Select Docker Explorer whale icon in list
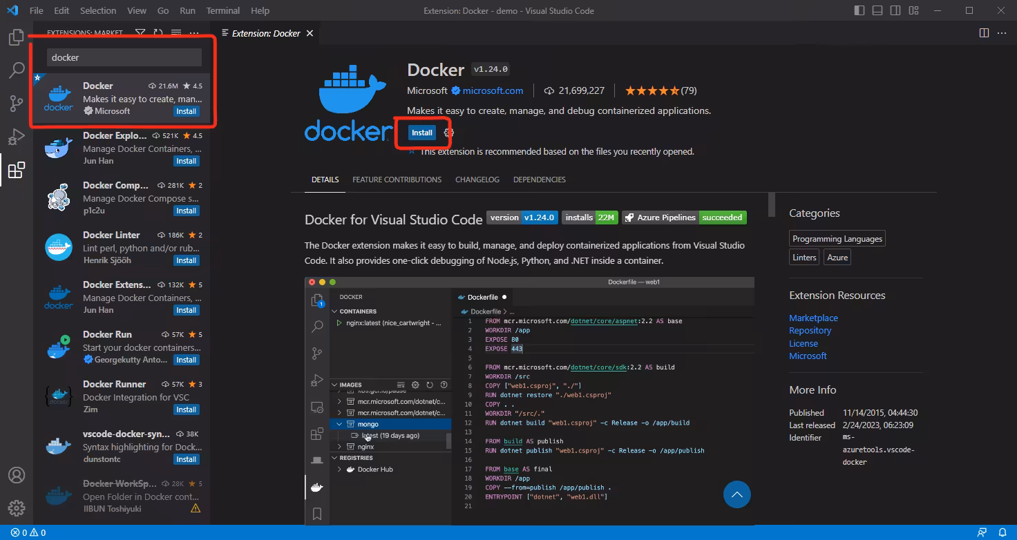This screenshot has height=540, width=1017. 59,148
